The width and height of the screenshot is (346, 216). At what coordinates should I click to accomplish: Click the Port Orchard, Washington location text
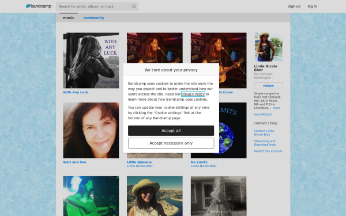click(x=264, y=76)
